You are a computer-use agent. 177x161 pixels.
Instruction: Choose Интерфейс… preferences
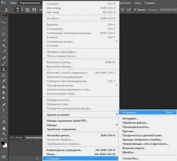click(148, 119)
